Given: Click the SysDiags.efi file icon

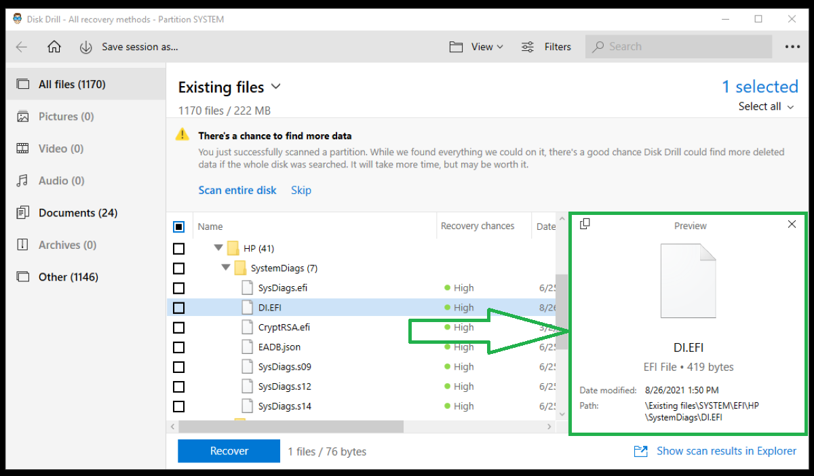Looking at the screenshot, I should point(247,287).
